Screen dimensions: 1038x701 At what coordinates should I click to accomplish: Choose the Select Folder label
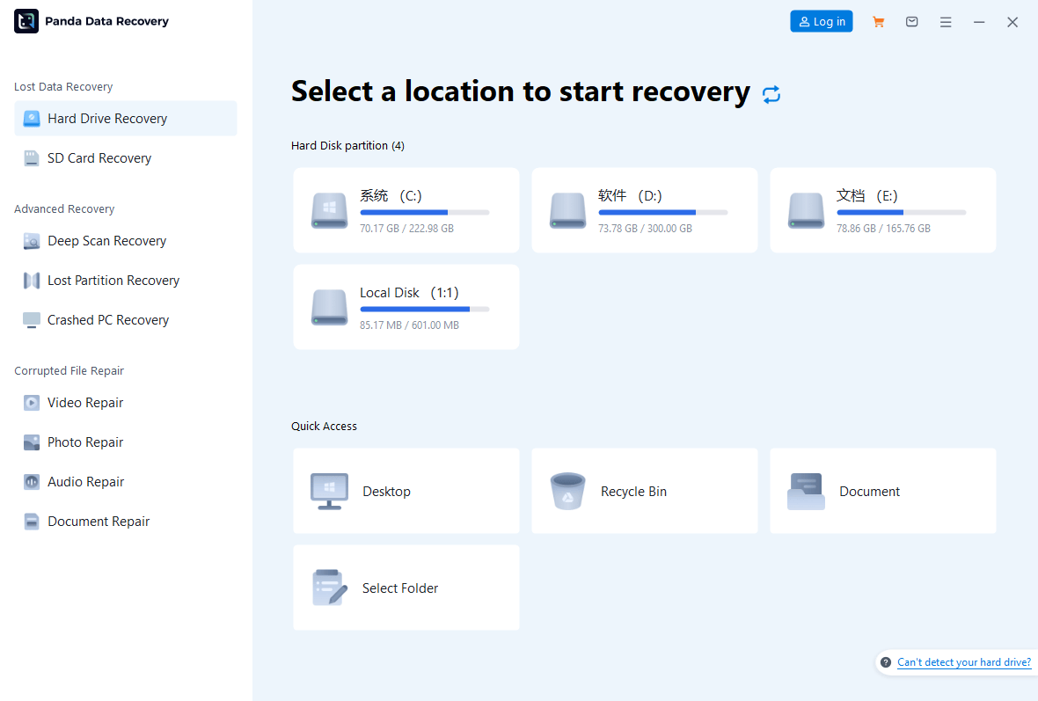(x=400, y=588)
